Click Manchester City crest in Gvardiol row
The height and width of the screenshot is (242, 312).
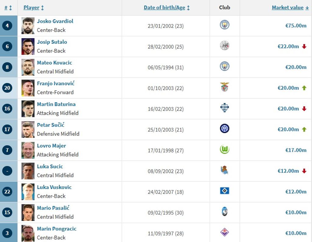point(225,25)
